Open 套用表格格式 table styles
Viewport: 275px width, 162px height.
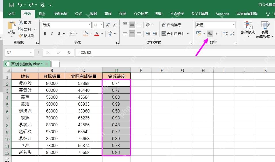[x=265, y=29]
